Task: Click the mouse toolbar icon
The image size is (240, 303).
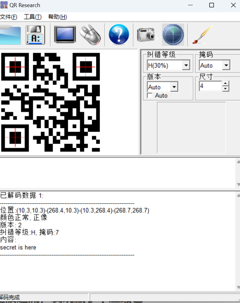Action: (90, 35)
